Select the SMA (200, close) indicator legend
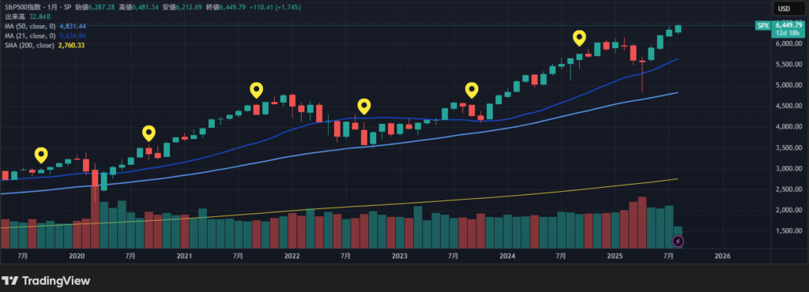The image size is (809, 292). coord(29,45)
